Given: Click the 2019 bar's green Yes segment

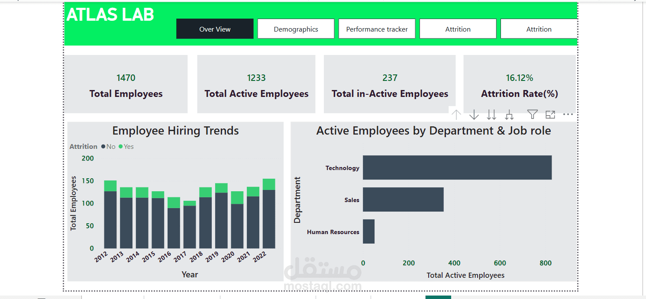Looking at the screenshot, I should 221,188.
